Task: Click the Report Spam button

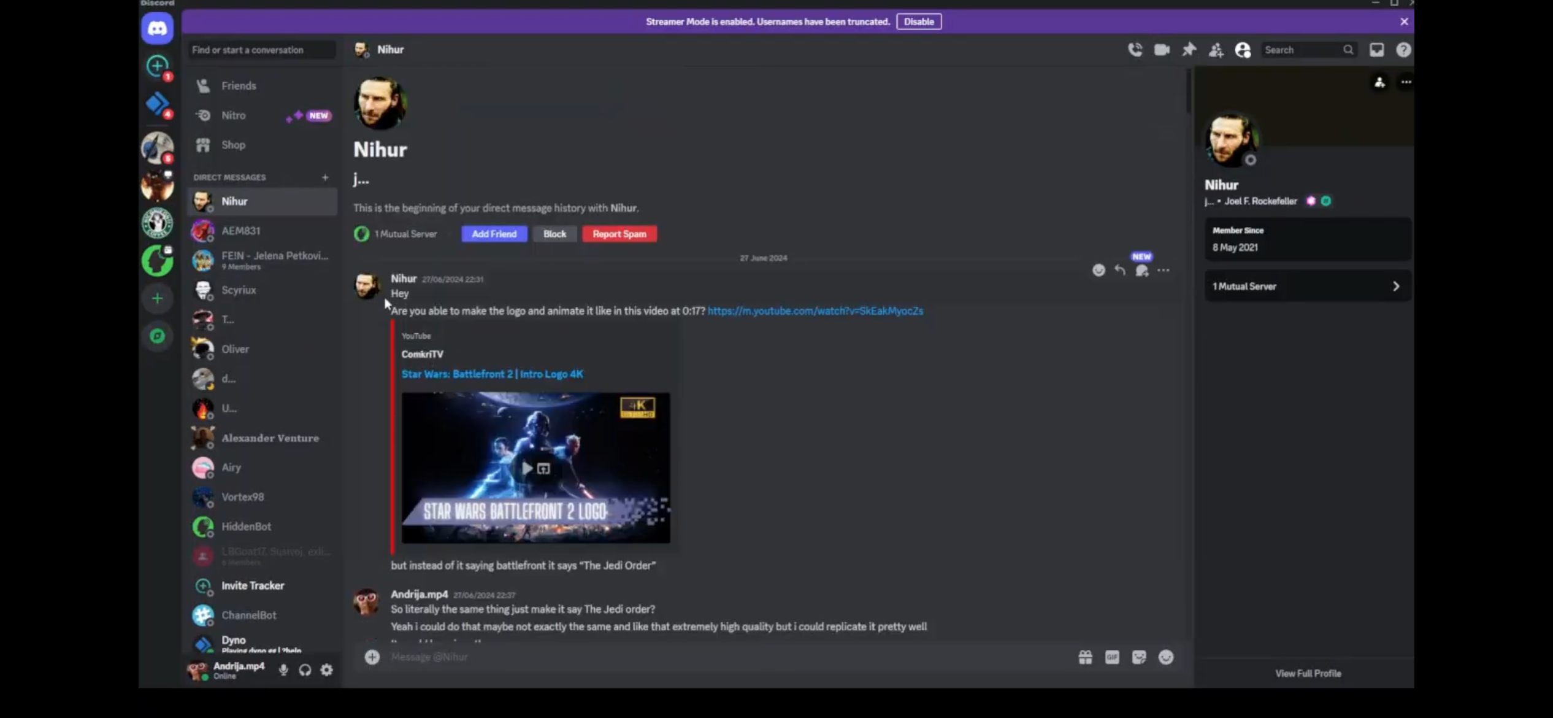Action: coord(619,234)
